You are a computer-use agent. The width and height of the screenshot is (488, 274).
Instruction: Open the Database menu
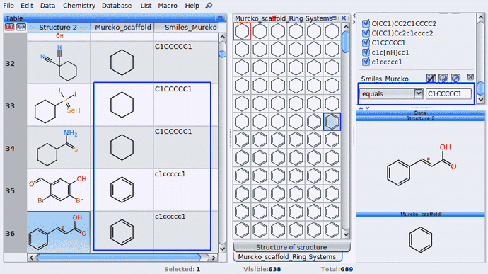coord(117,6)
